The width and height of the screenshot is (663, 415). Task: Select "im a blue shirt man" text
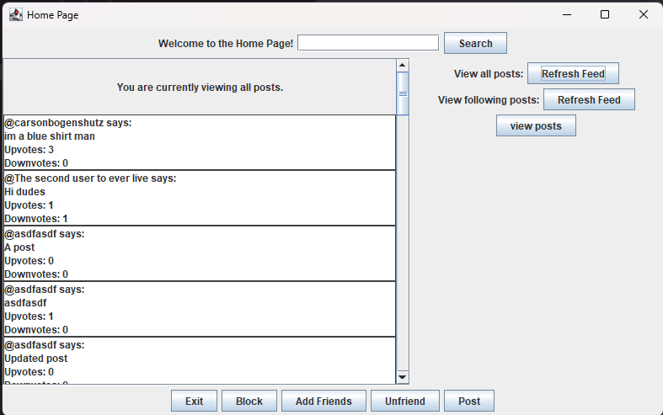coord(50,136)
